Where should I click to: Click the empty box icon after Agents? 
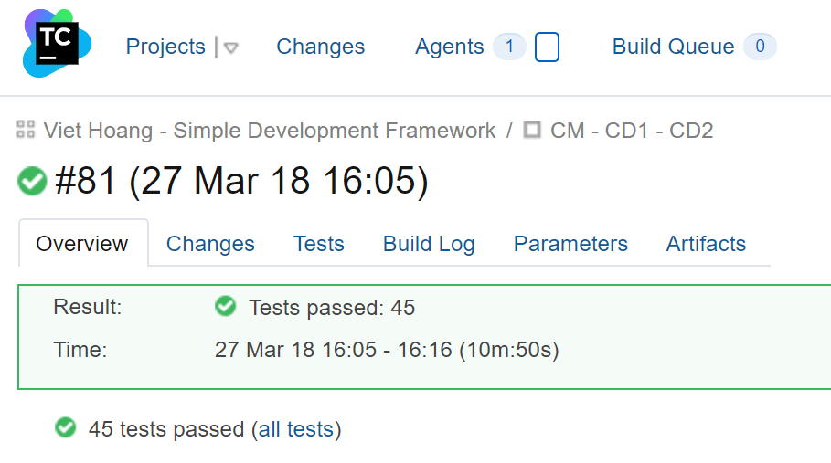coord(547,47)
